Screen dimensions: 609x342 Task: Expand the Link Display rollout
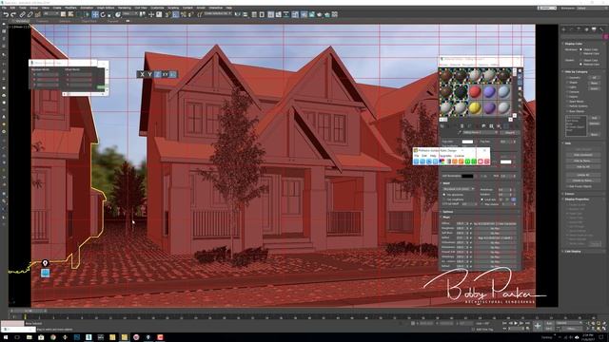point(573,251)
